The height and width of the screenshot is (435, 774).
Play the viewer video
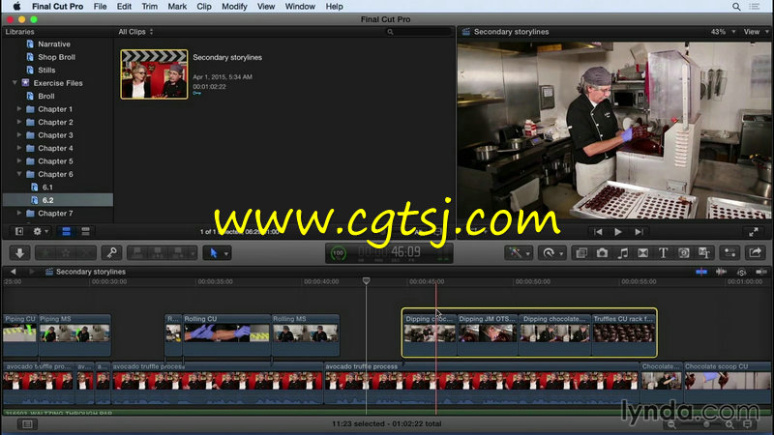click(x=617, y=232)
